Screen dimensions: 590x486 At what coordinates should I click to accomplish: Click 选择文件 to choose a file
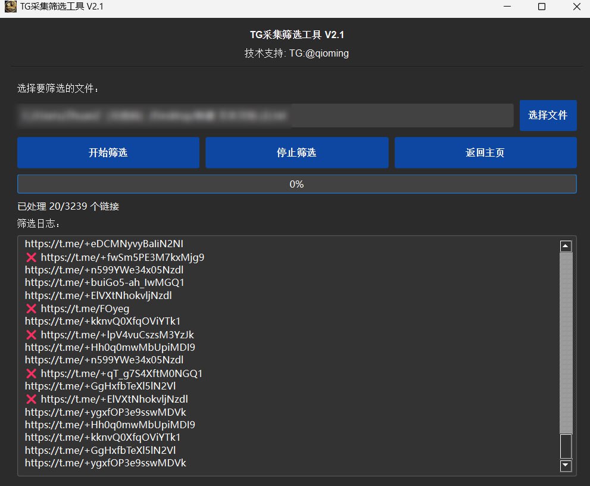(x=548, y=116)
